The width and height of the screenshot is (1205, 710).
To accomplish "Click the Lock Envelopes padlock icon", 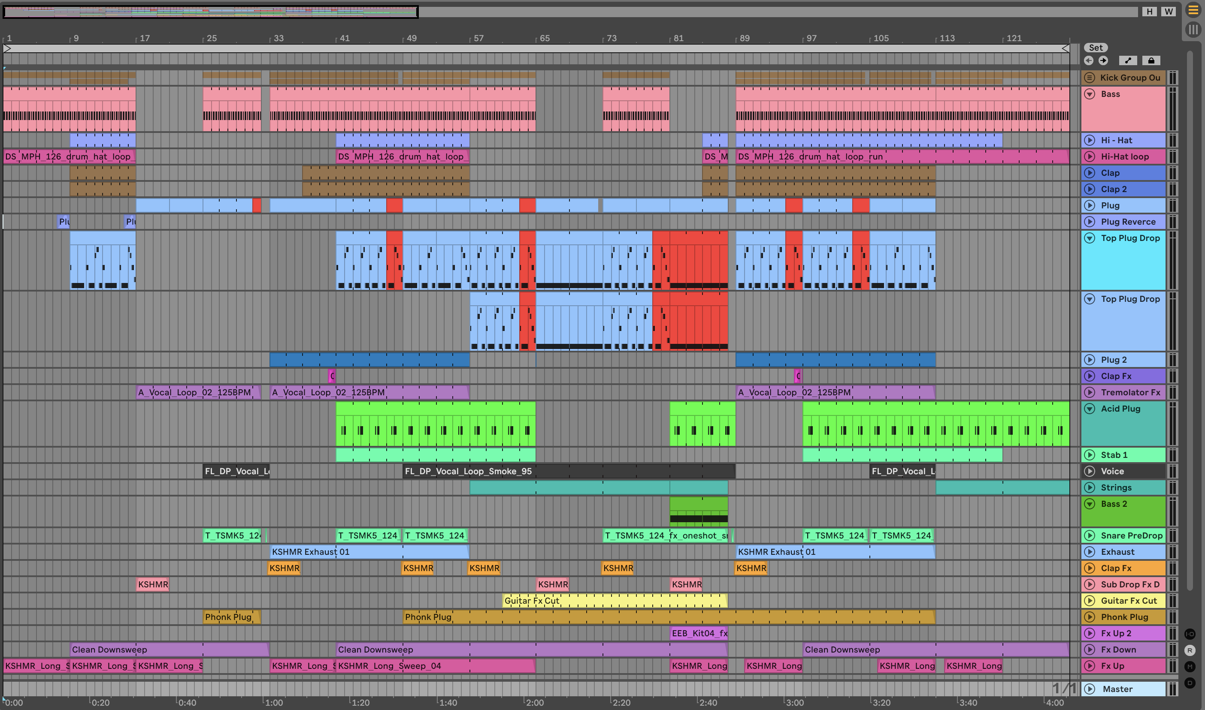I will point(1151,60).
